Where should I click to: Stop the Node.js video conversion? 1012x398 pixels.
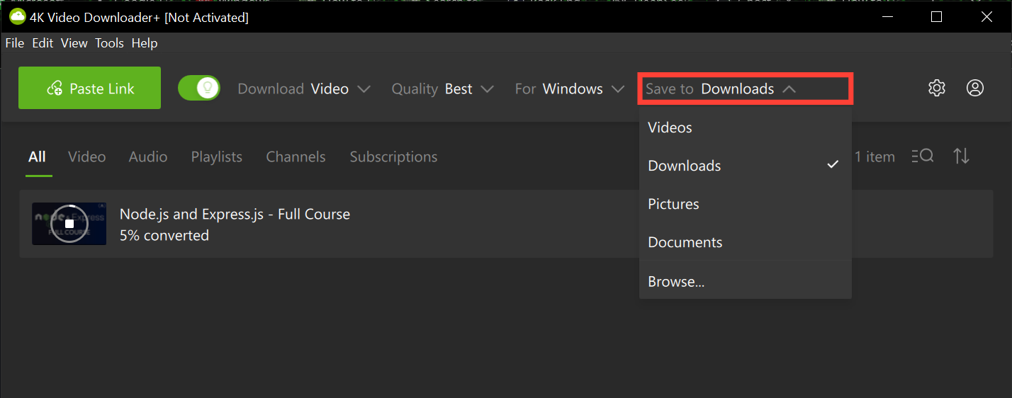[x=69, y=224]
